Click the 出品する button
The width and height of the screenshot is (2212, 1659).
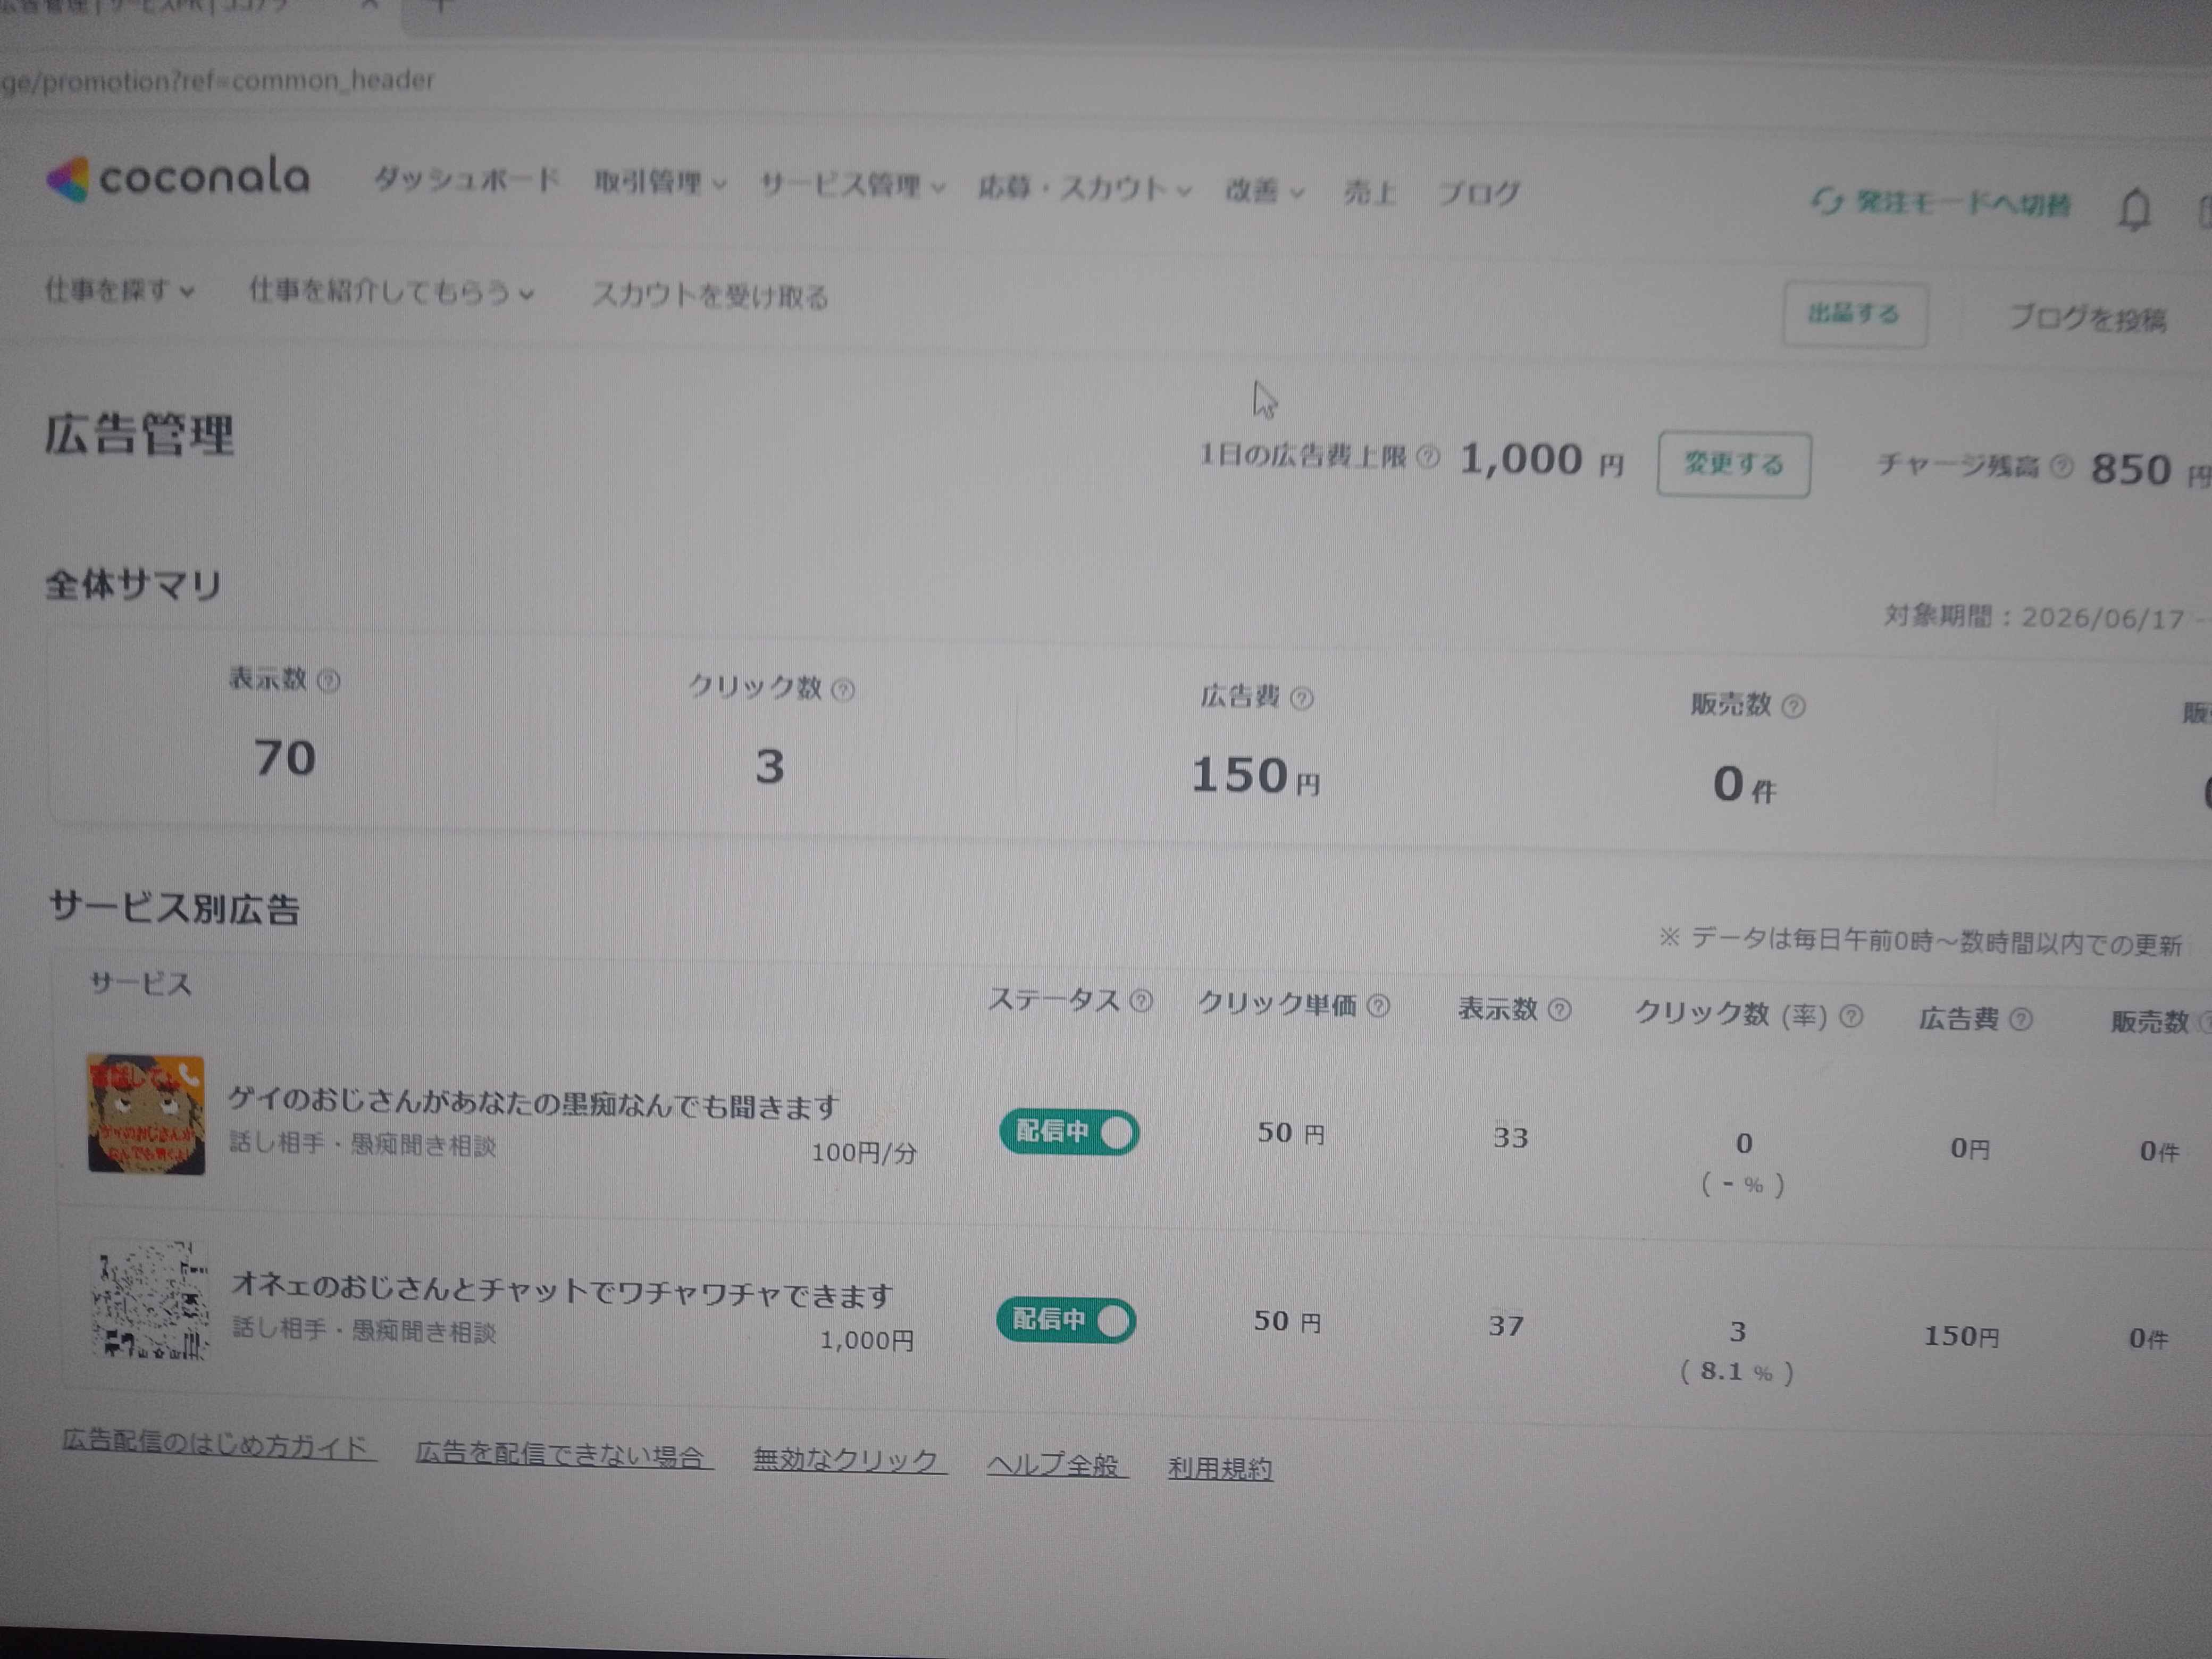1854,314
